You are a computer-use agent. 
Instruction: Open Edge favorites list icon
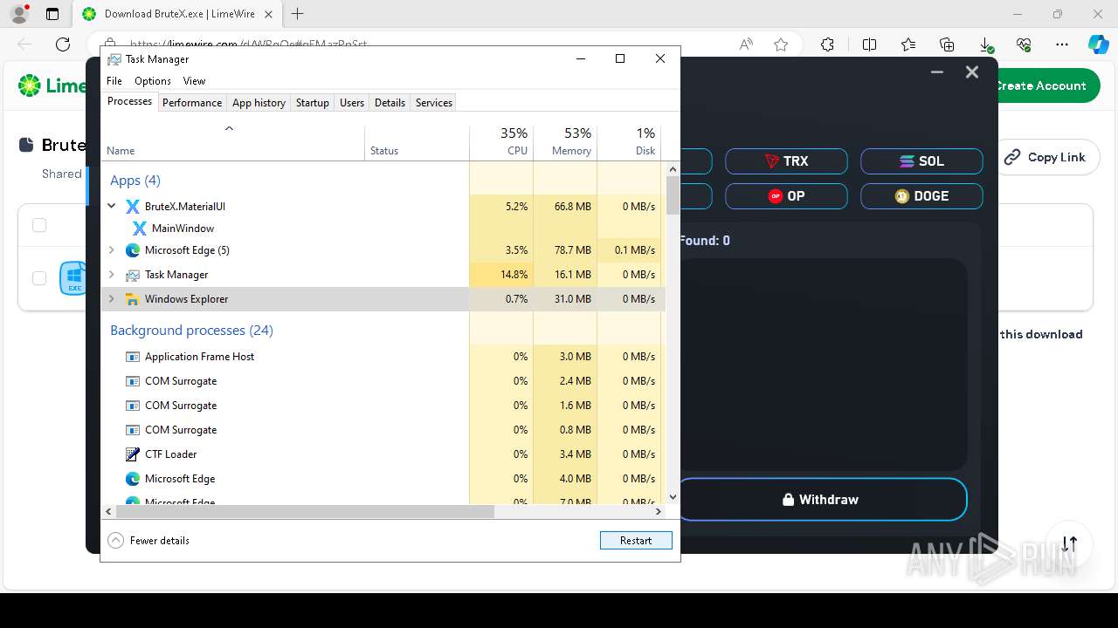point(908,44)
